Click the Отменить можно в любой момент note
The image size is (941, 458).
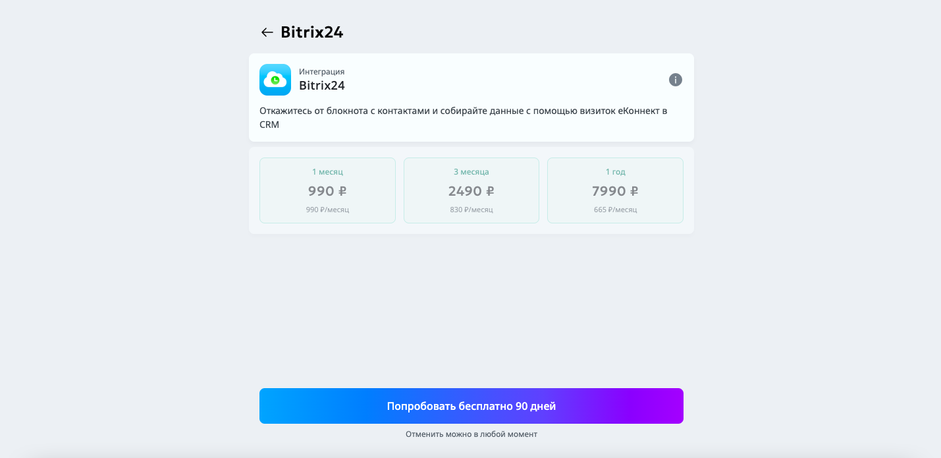[x=471, y=434]
